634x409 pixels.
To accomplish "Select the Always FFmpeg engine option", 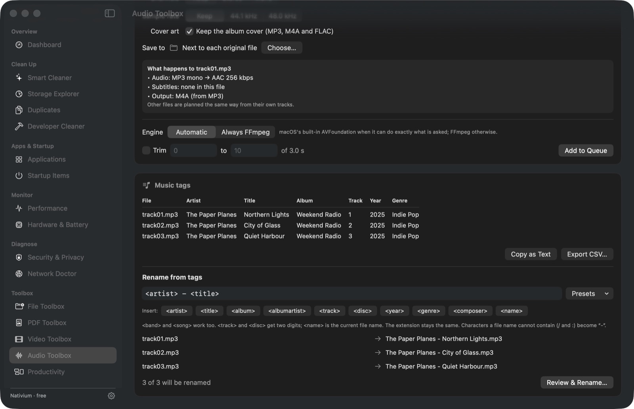I will pyautogui.click(x=245, y=132).
